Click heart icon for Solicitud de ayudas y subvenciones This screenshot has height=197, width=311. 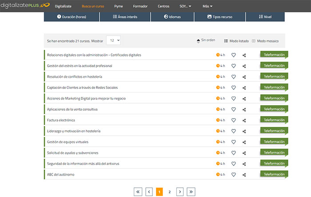point(234,153)
